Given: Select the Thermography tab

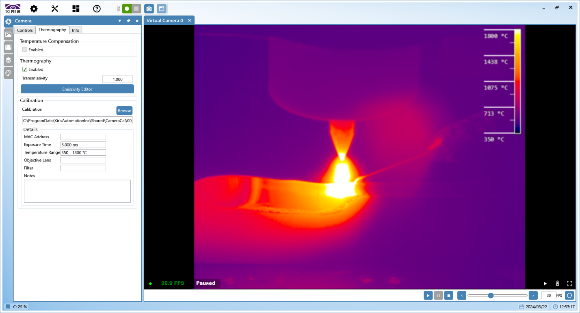Looking at the screenshot, I should click(52, 30).
